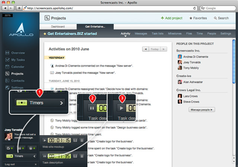238x167 pixels.
Task: Click the add timer quick button
Action: 32,148
